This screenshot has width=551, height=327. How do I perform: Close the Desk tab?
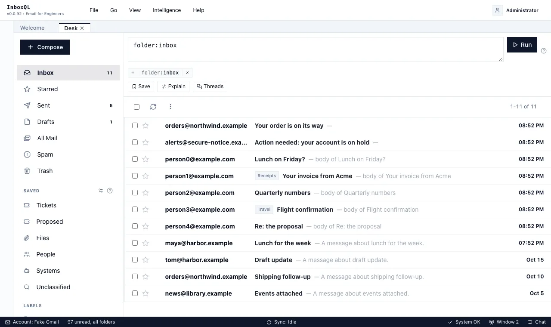pos(82,28)
